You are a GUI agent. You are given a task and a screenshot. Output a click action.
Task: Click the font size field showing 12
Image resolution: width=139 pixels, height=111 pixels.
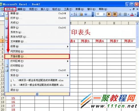[99, 14]
